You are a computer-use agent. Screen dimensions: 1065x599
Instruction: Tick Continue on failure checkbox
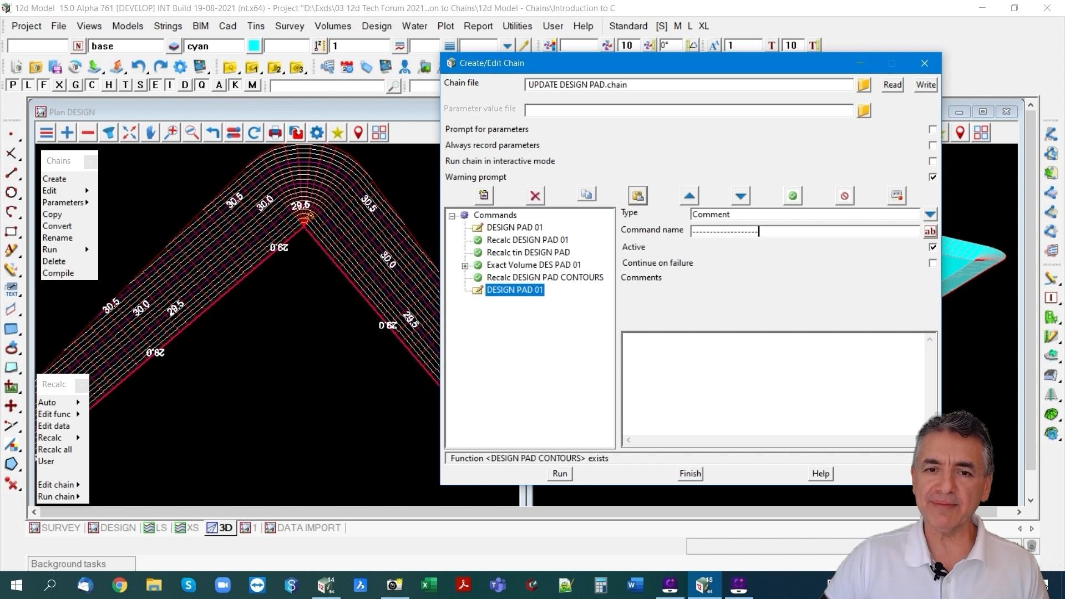click(932, 263)
